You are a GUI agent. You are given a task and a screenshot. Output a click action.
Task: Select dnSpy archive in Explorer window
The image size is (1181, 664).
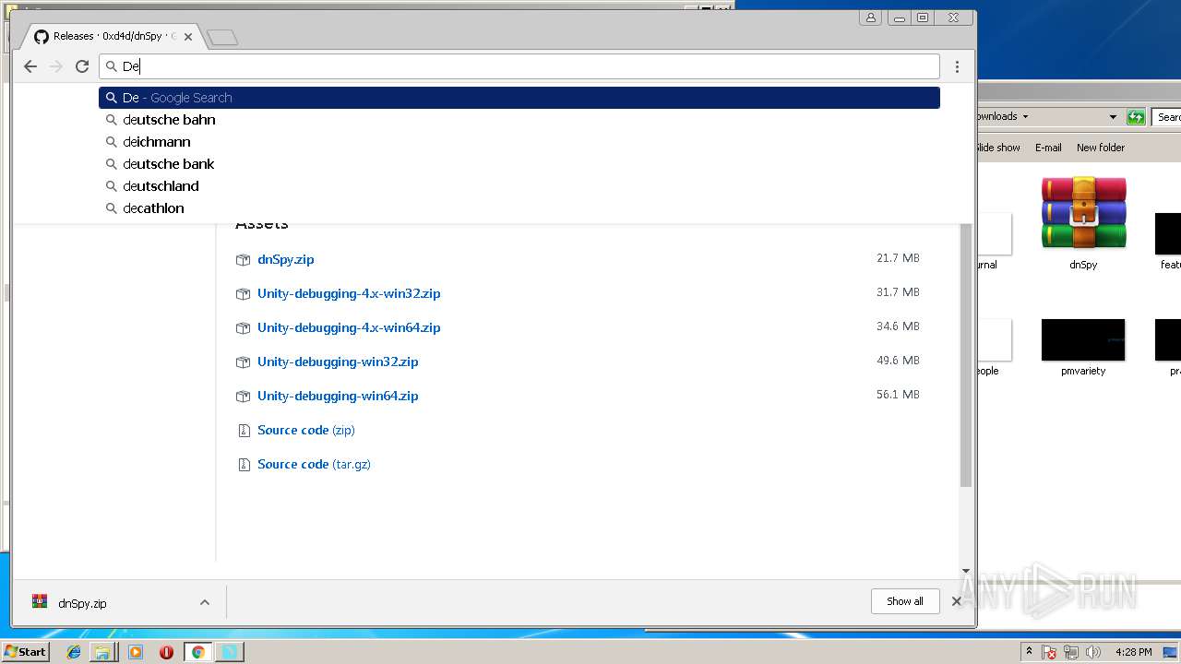tap(1083, 222)
